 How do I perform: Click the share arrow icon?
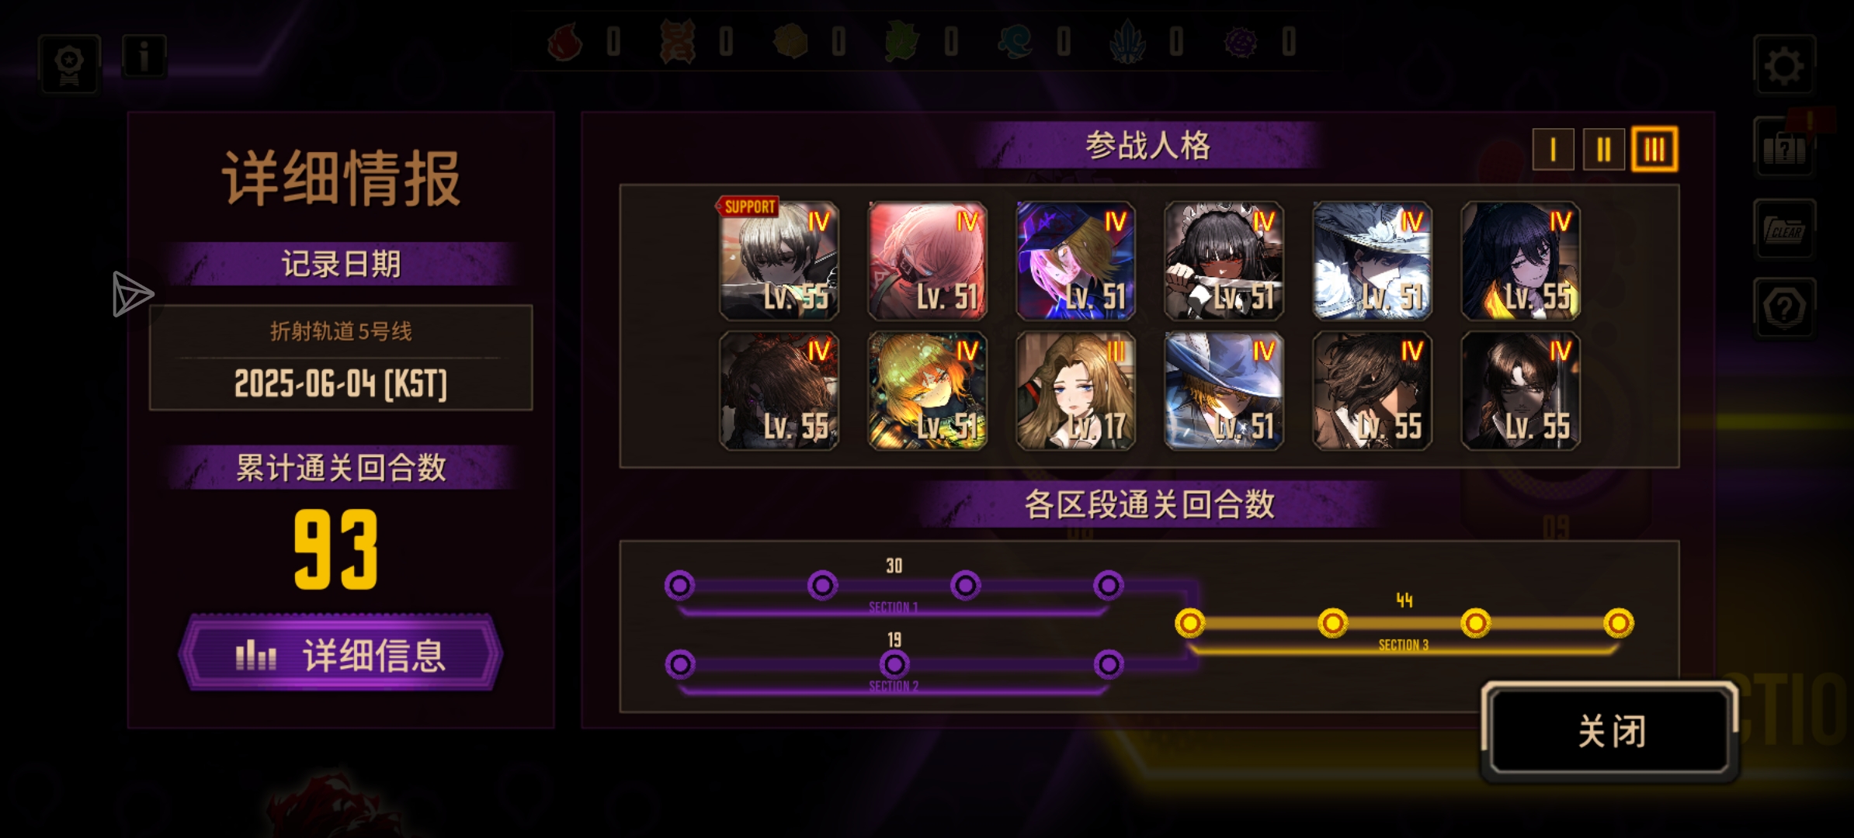click(133, 294)
